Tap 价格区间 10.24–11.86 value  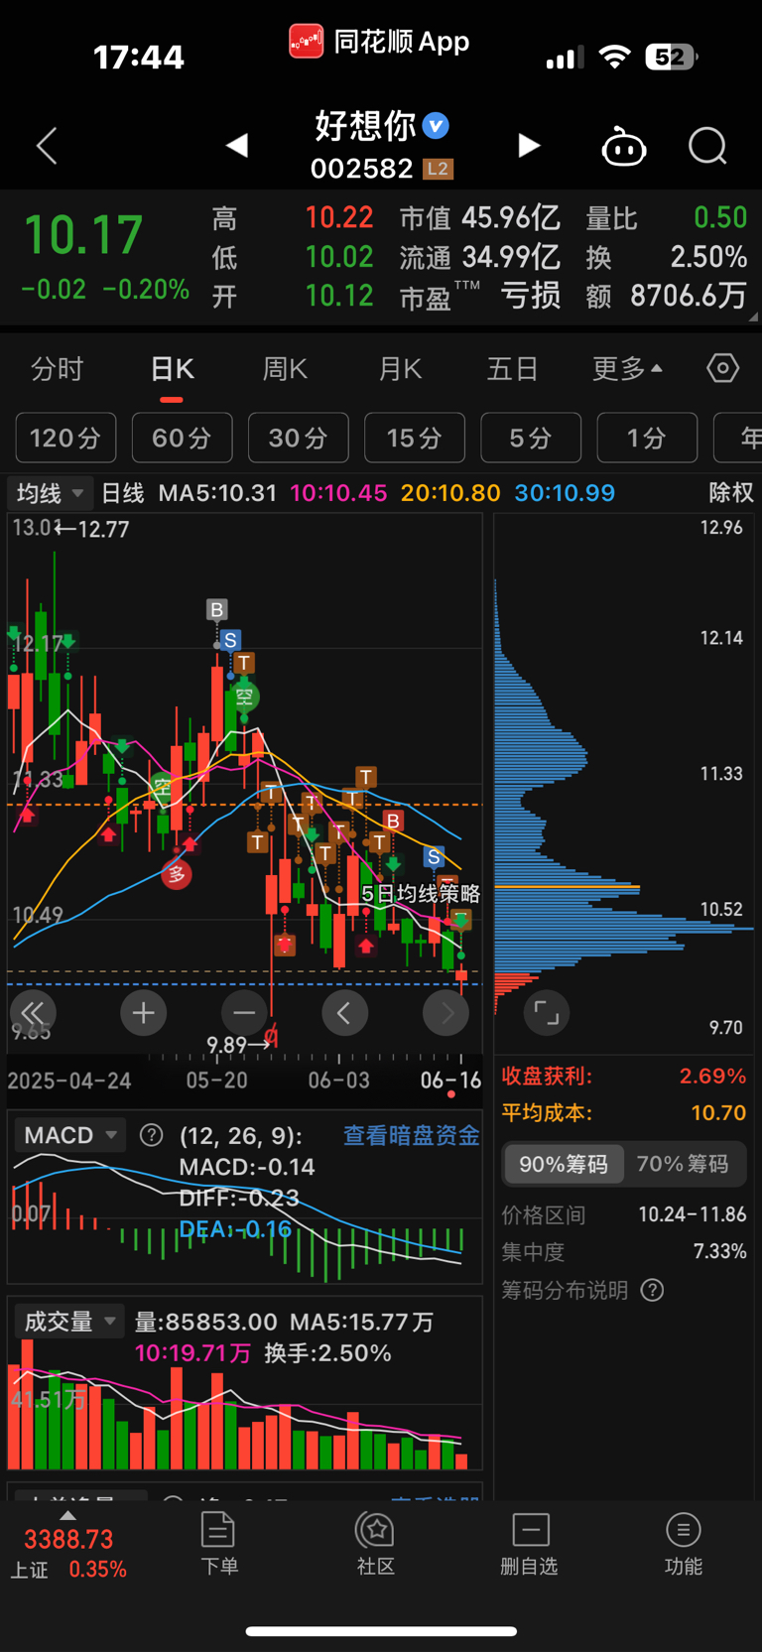pyautogui.click(x=693, y=1214)
